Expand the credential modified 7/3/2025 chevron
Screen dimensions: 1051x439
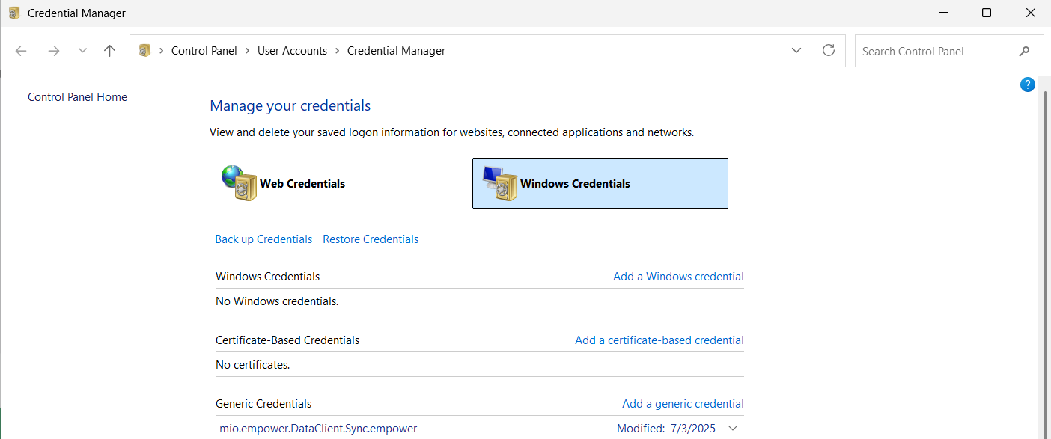pyautogui.click(x=733, y=429)
